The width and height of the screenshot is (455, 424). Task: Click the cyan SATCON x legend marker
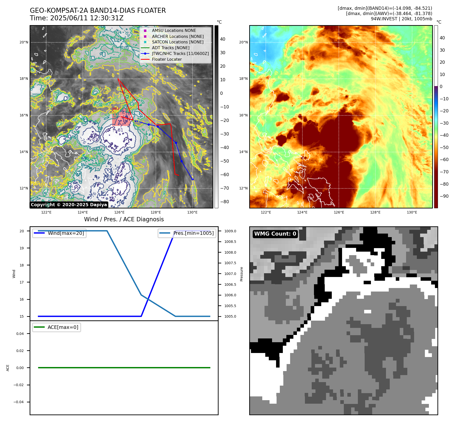[x=145, y=42]
